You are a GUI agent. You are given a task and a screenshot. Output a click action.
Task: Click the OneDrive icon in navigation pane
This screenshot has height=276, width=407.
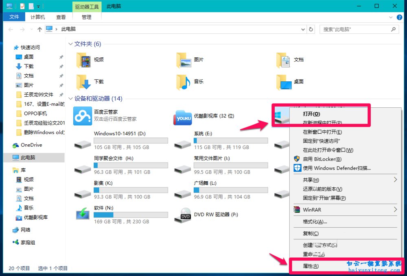(x=15, y=145)
